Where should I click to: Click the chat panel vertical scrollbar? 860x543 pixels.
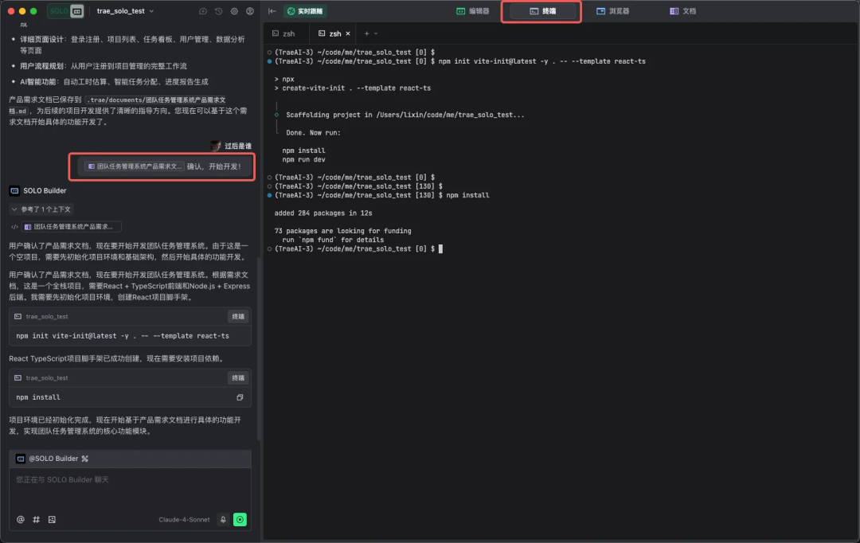[x=258, y=350]
